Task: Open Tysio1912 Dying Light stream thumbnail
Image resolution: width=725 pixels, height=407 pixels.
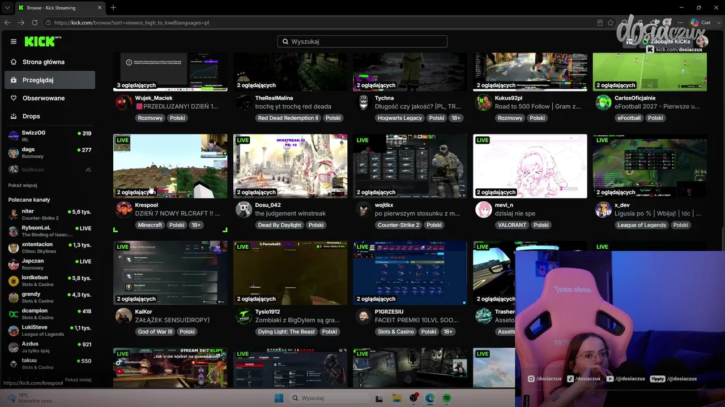Action: click(291, 273)
